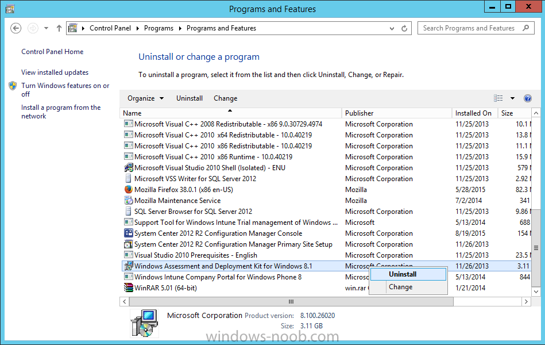The width and height of the screenshot is (545, 345).
Task: Sort by the Size column header
Action: pyautogui.click(x=515, y=113)
